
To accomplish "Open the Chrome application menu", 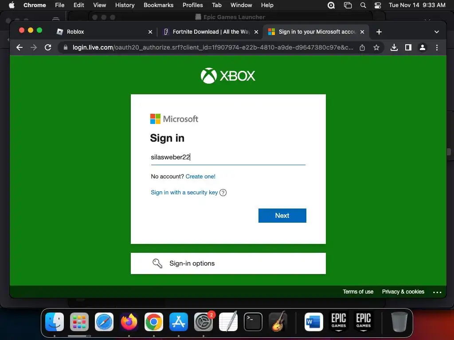I will click(35, 5).
